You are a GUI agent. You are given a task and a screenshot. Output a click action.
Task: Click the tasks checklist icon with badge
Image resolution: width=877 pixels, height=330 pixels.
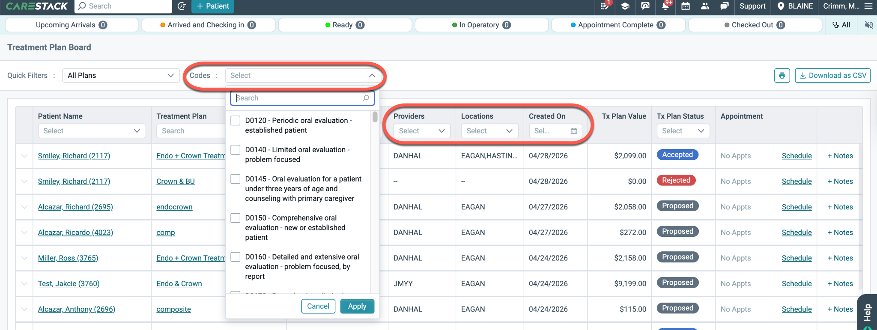tap(605, 6)
